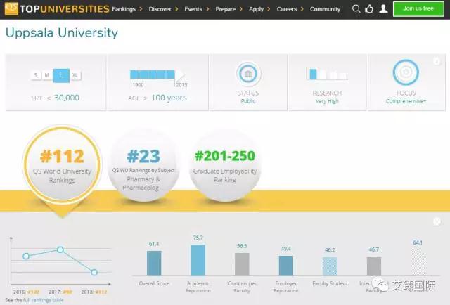Screen dimensions: 450x305
Task: Click the Focus target icon
Action: (405, 73)
